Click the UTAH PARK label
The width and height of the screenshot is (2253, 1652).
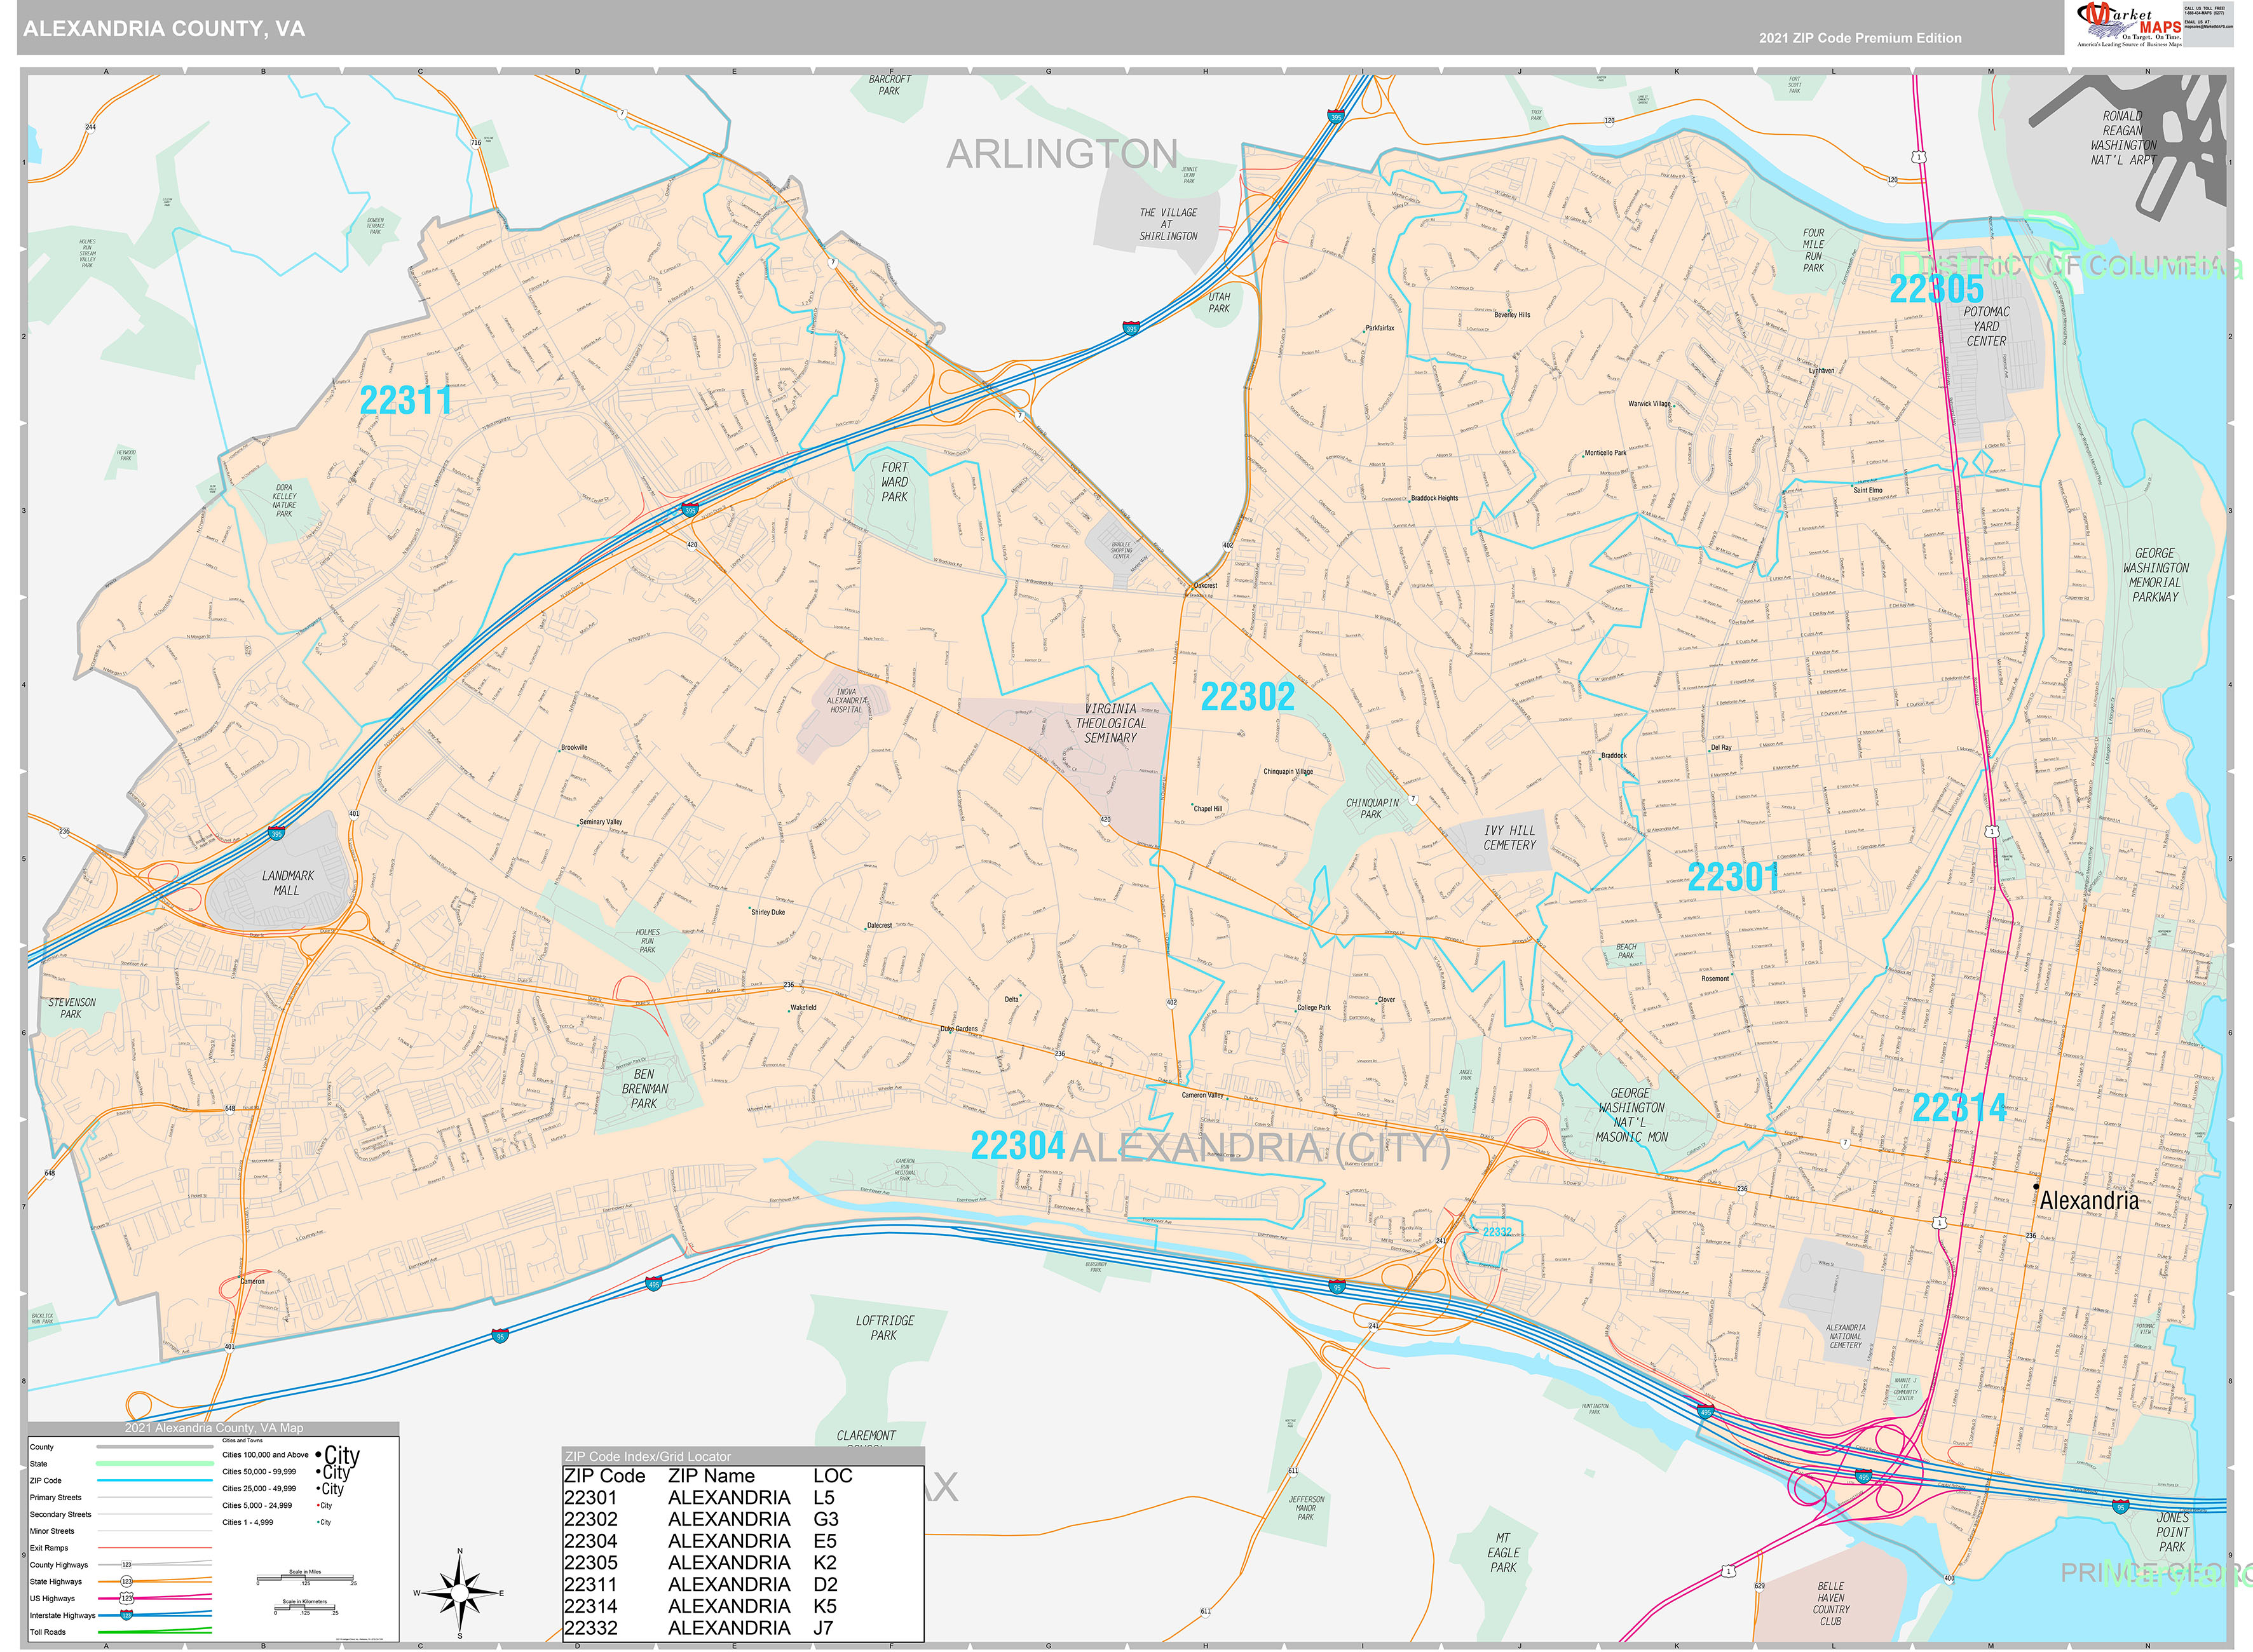tap(1219, 303)
